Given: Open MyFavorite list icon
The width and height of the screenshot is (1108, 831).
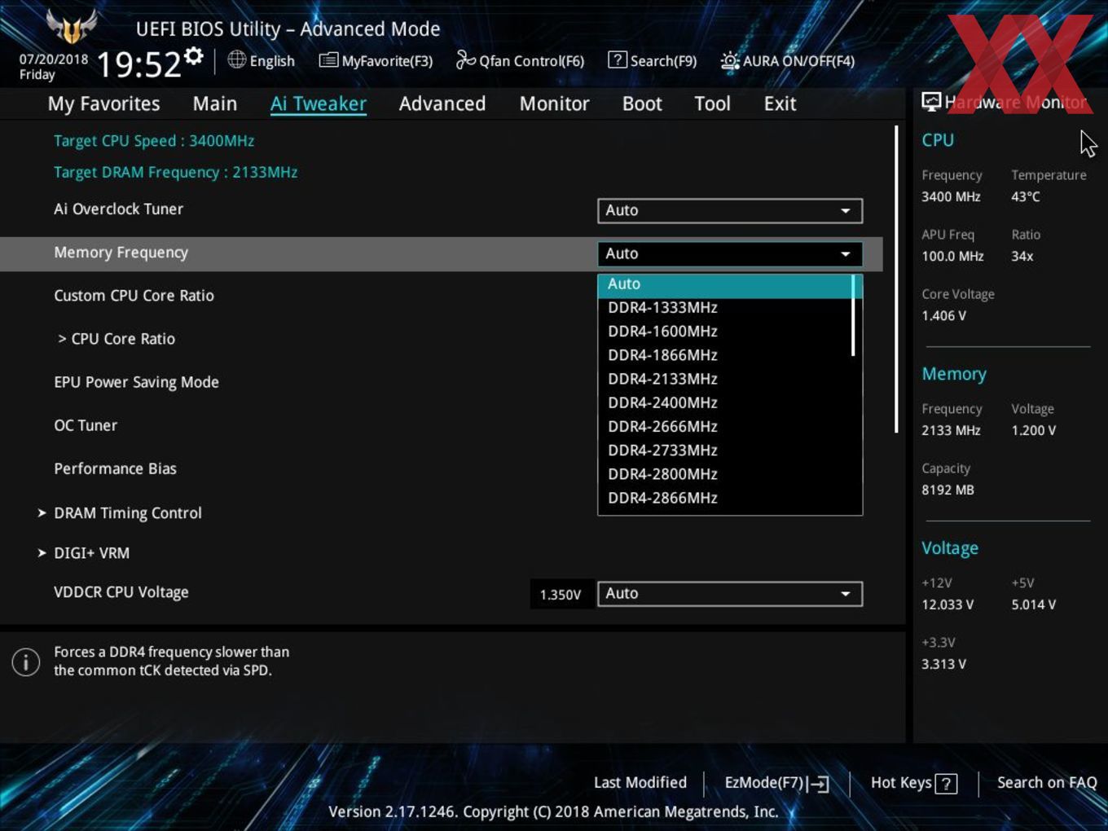Looking at the screenshot, I should point(328,60).
